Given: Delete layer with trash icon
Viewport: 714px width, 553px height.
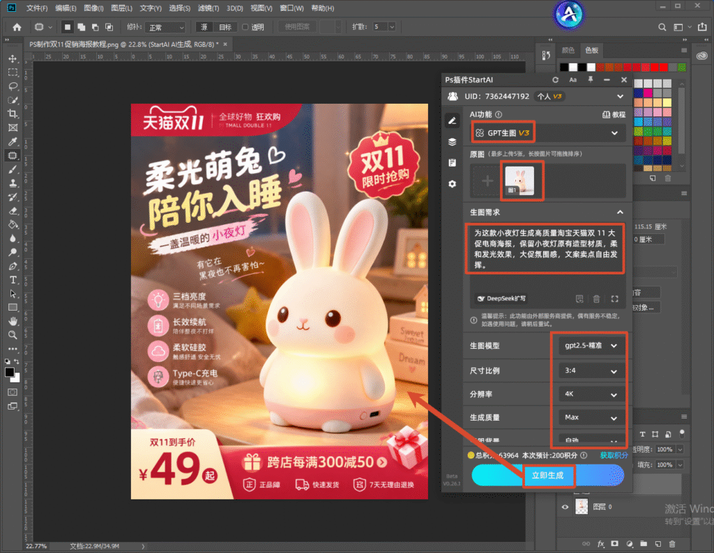Looking at the screenshot, I should [672, 543].
